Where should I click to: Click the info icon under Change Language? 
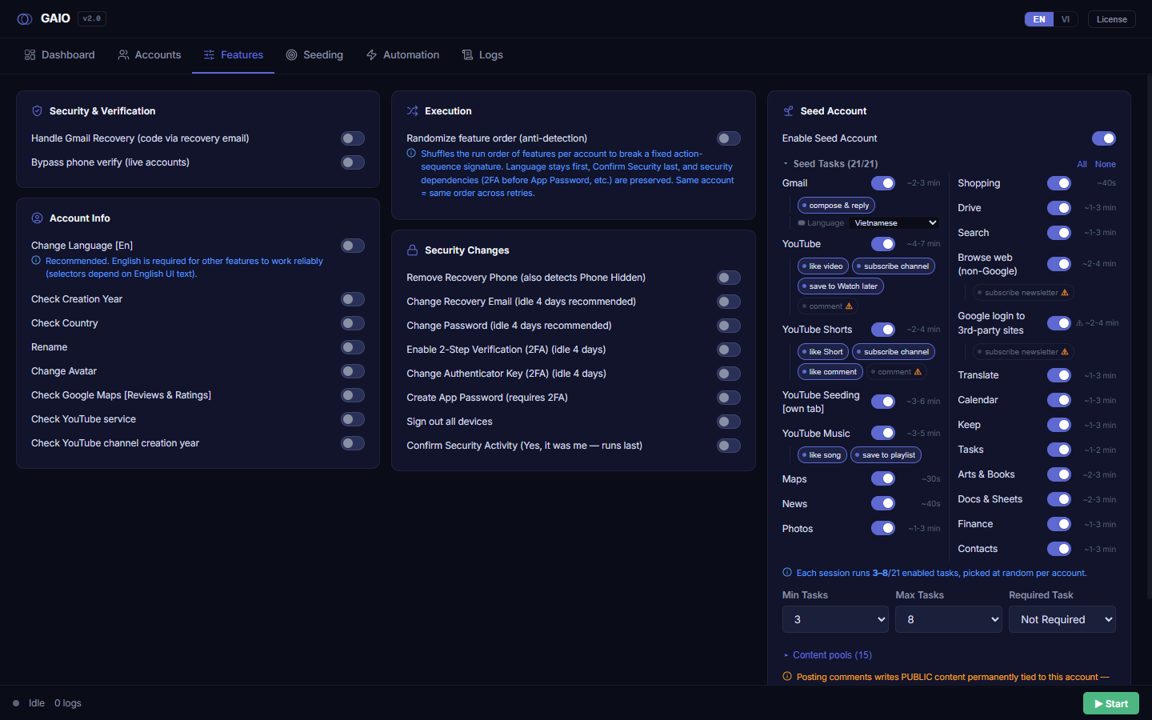pos(36,261)
